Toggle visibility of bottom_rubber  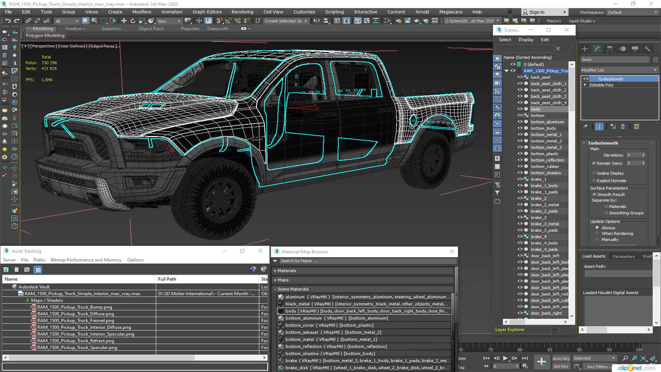[520, 167]
